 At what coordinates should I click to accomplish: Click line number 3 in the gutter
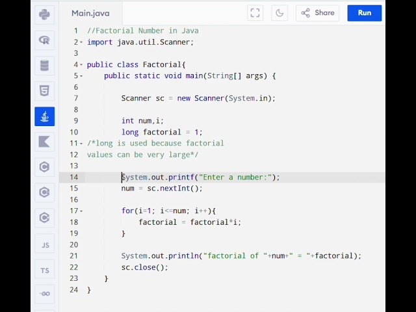[x=76, y=53]
